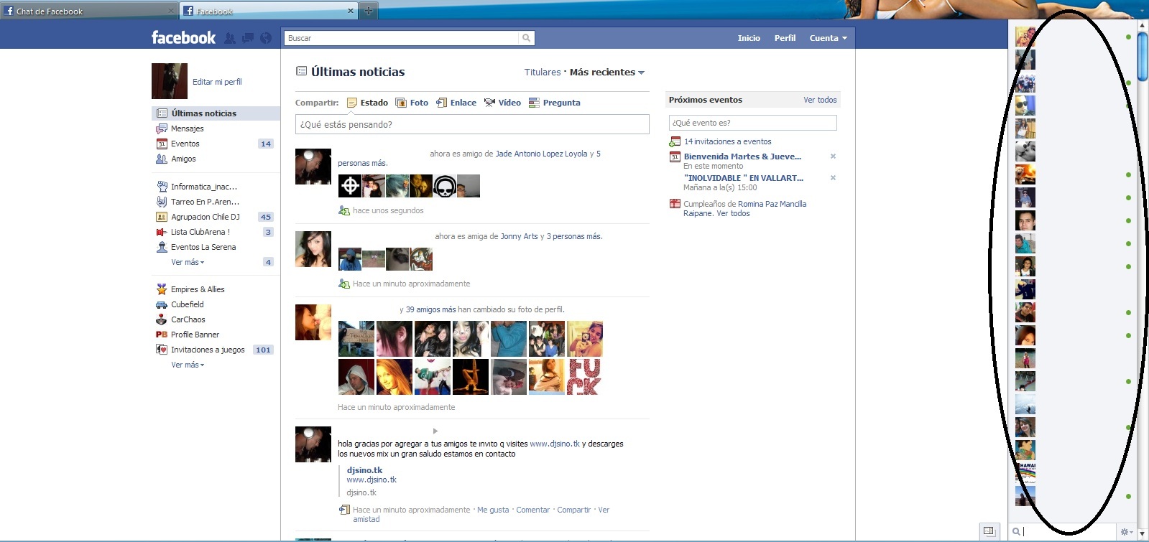Launch the Empires & Allies app
This screenshot has width=1149, height=542.
(x=197, y=289)
